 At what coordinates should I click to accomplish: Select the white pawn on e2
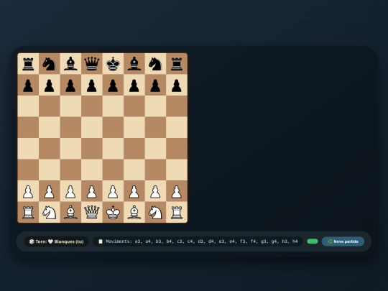click(113, 191)
